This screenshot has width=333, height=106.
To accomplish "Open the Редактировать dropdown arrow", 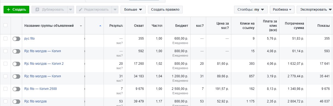I will (x=115, y=10).
